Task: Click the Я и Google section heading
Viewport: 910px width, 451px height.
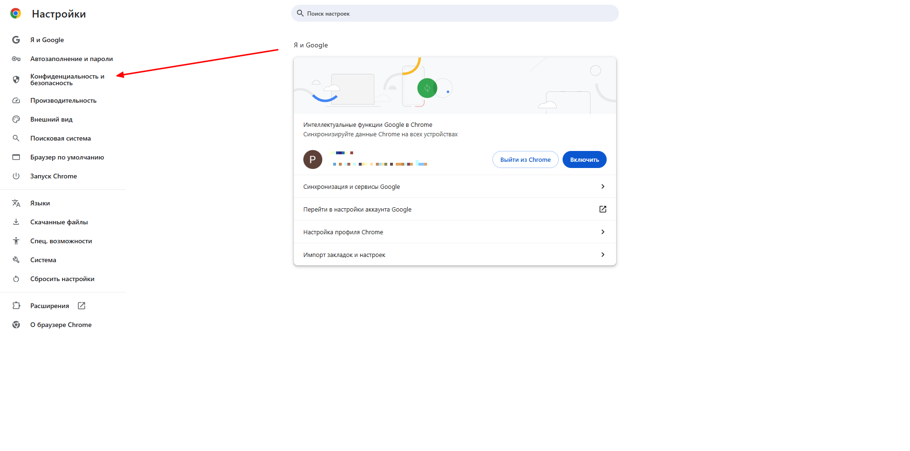Action: click(311, 45)
